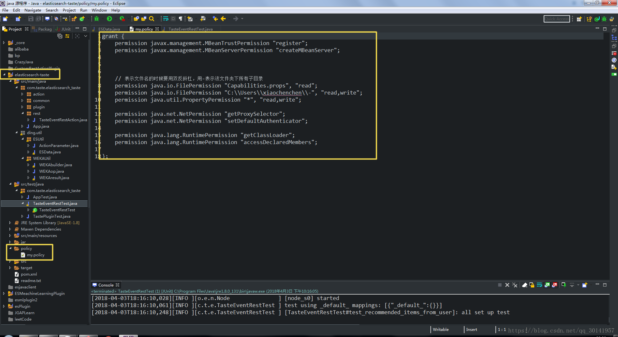Screen dimensions: 618x337
Task: Collapse the rest package node
Action: click(22, 113)
